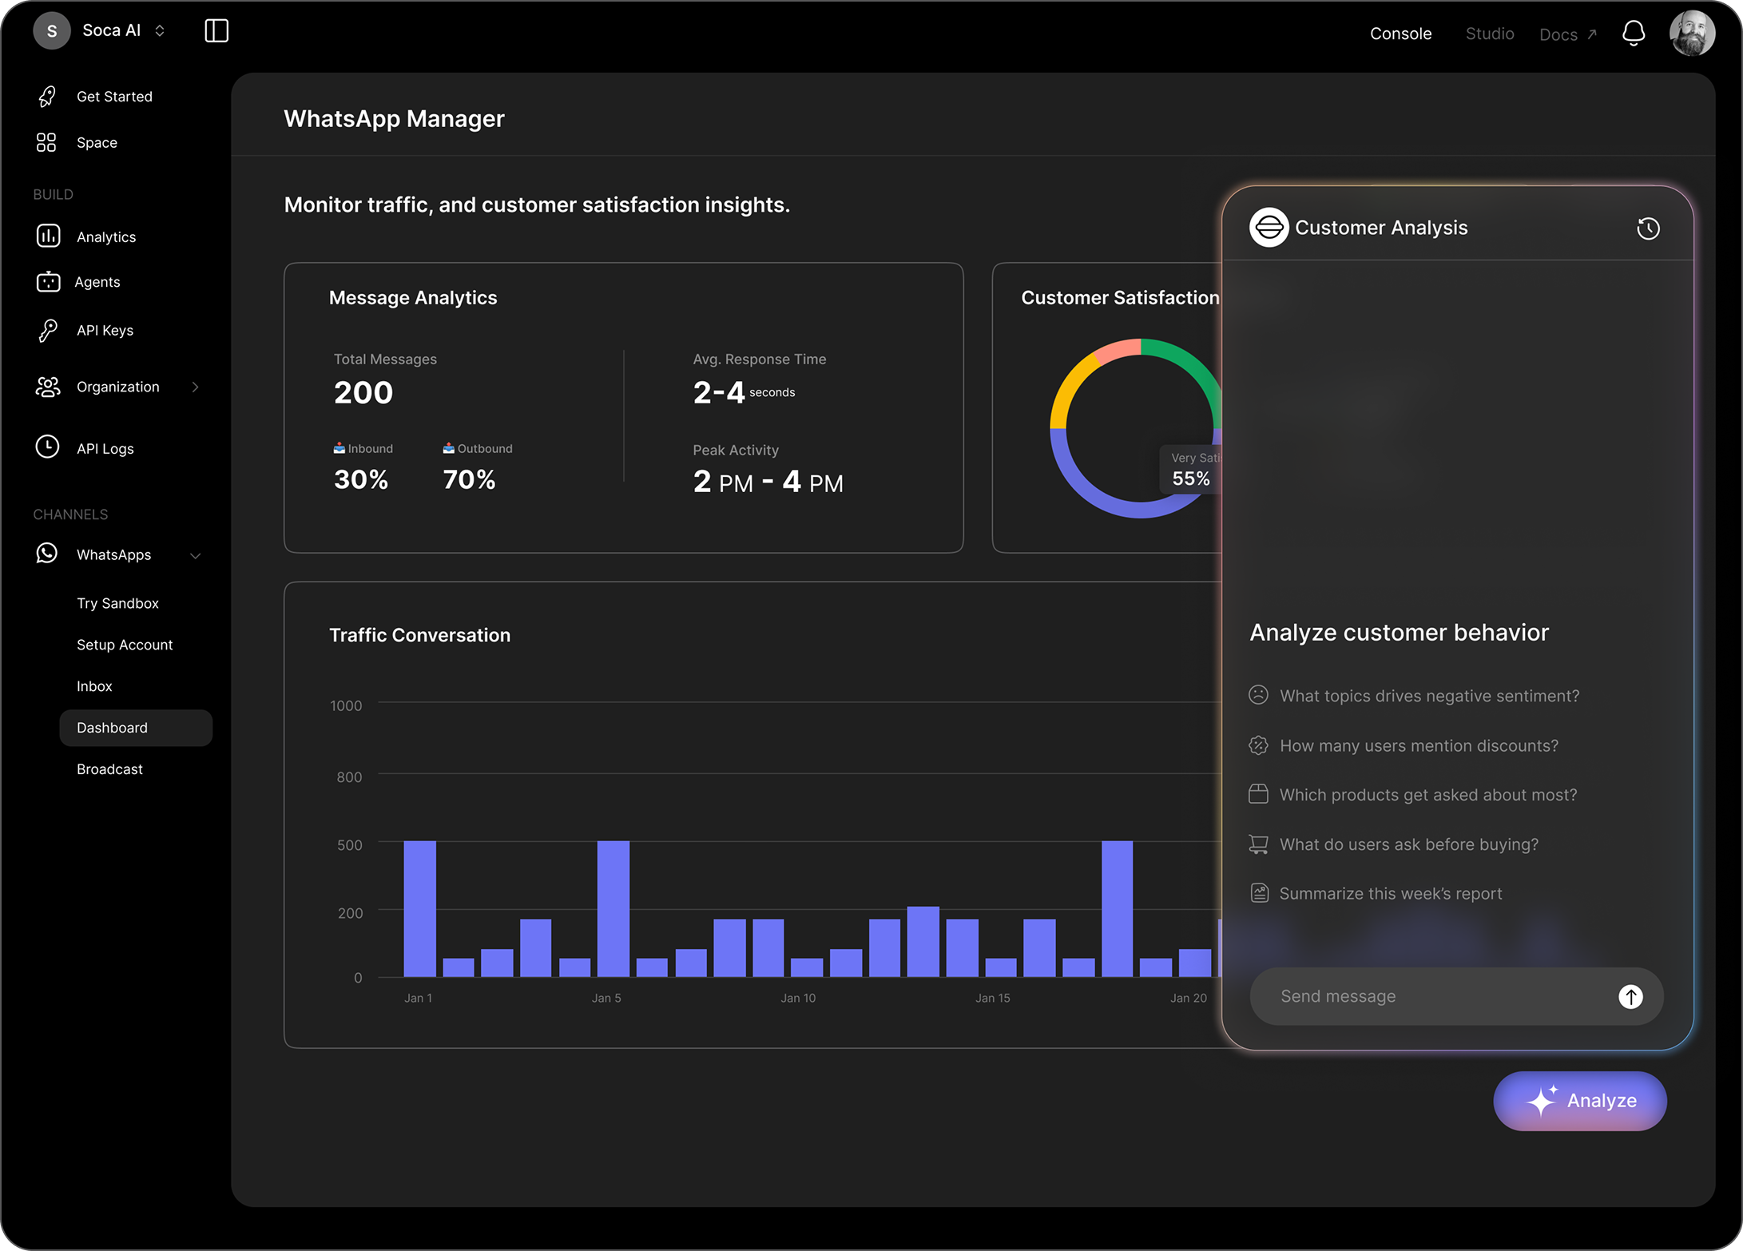Open API Logs clock icon
This screenshot has width=1743, height=1251.
48,447
